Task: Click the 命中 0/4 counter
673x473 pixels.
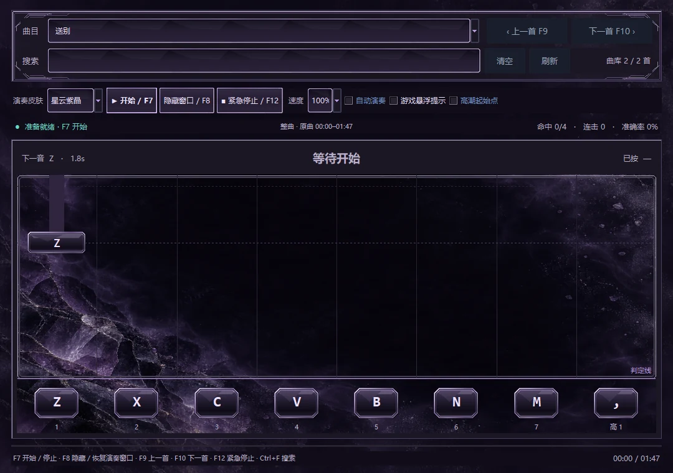Action: (x=551, y=127)
